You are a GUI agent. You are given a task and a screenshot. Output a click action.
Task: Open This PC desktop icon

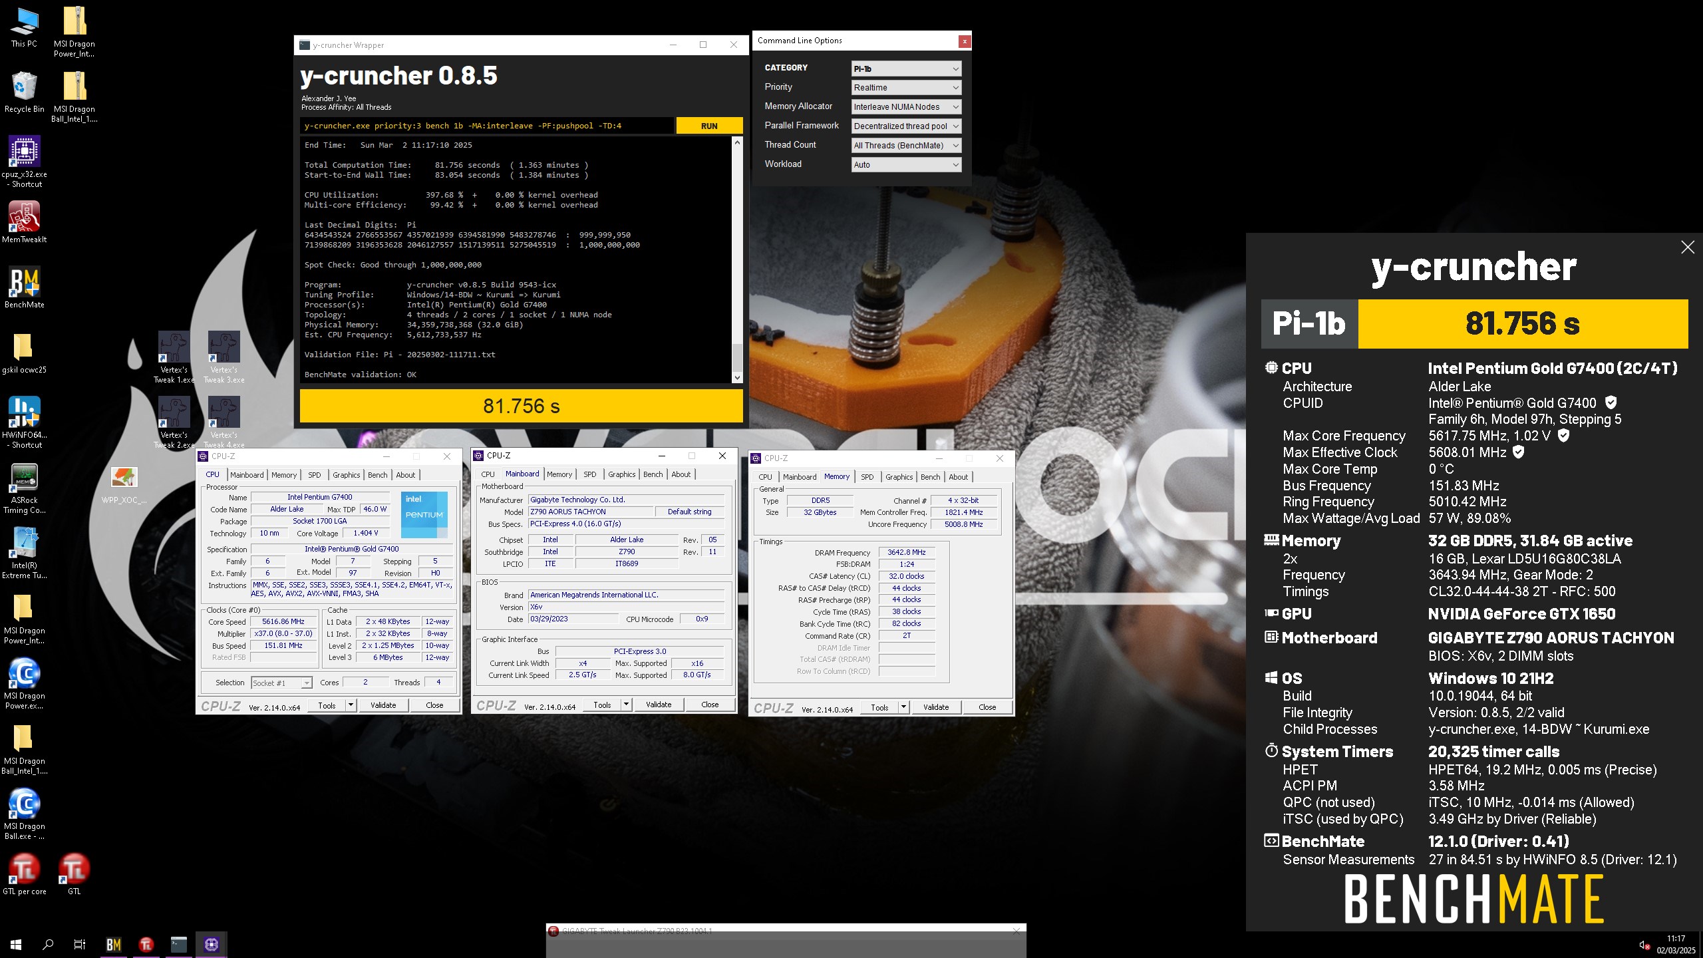click(24, 27)
